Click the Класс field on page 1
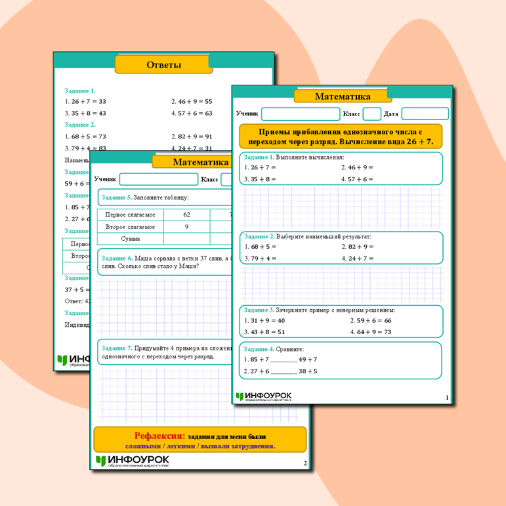Screen dimensions: 506x506 [371, 114]
